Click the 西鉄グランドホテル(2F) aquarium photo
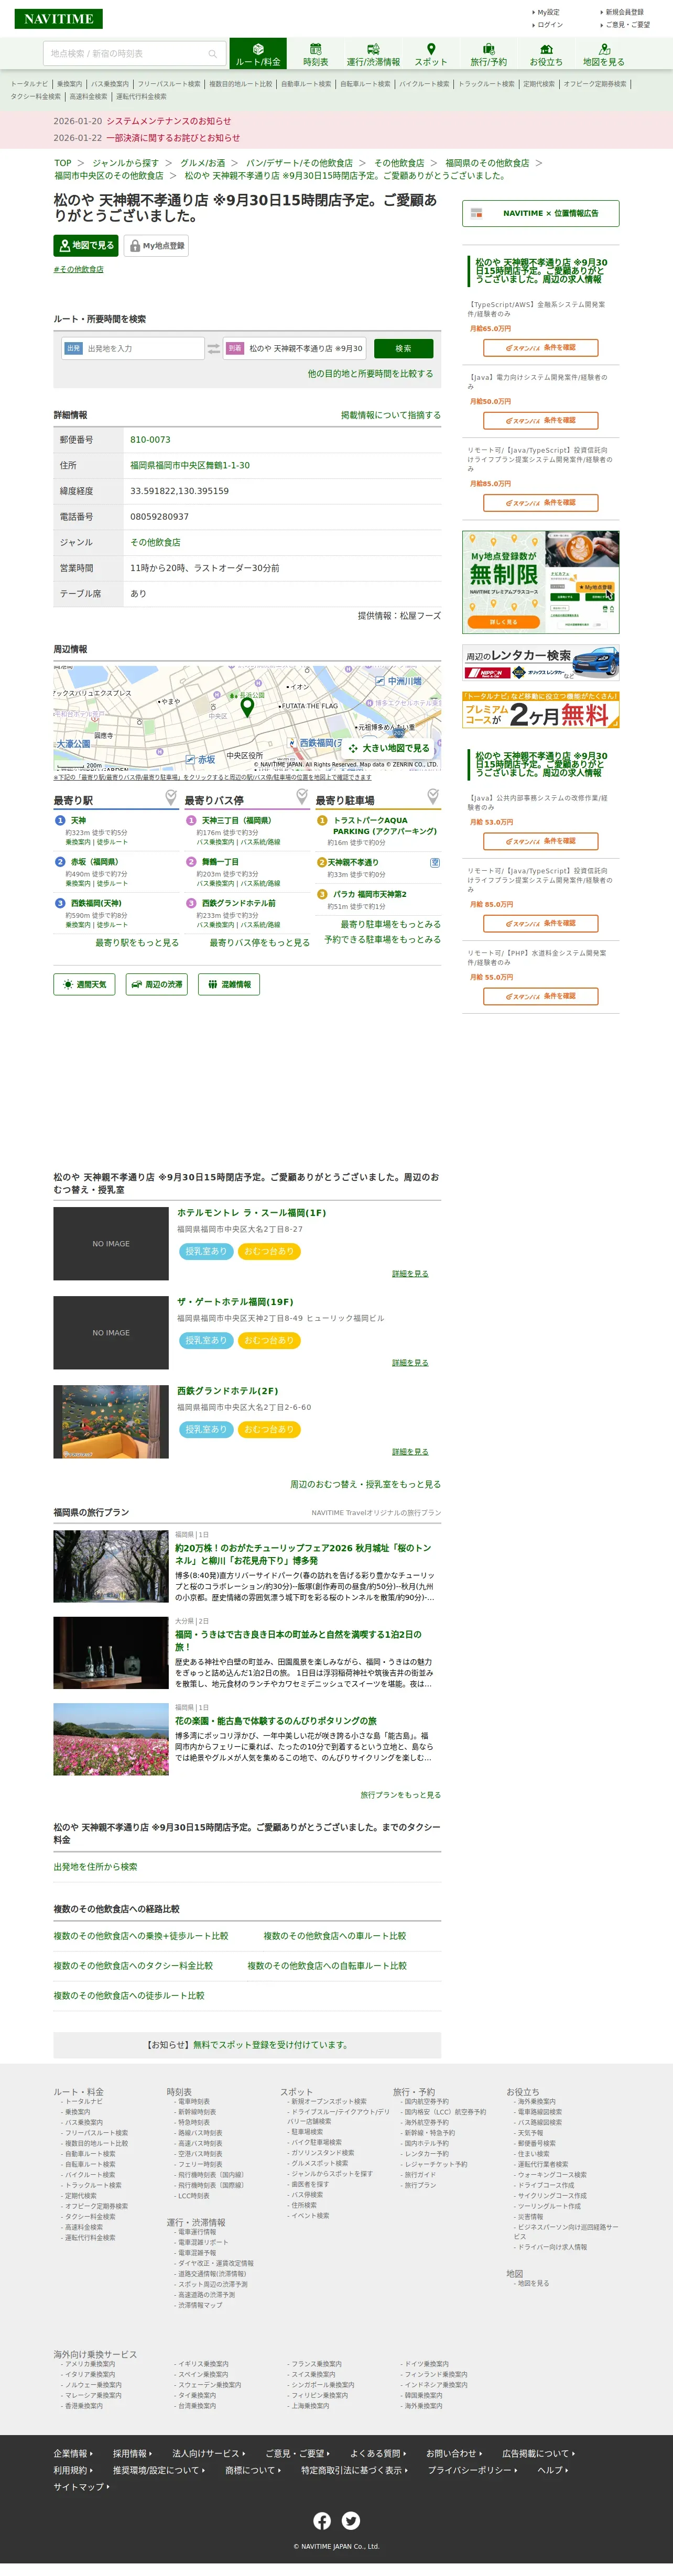The height and width of the screenshot is (2576, 673). click(x=111, y=1422)
